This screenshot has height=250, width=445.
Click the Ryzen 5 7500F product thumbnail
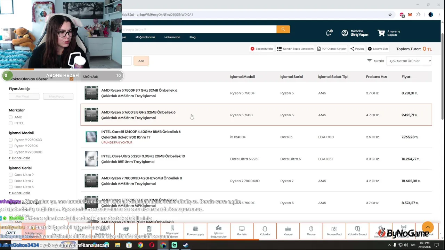tap(91, 93)
